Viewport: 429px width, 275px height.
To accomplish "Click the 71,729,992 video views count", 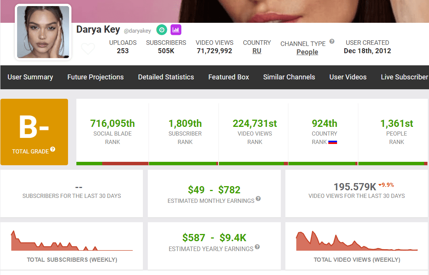I will pos(214,51).
